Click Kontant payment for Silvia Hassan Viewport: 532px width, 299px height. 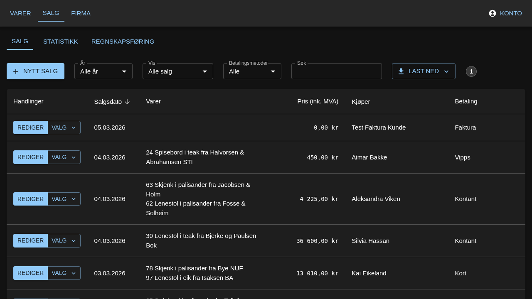click(x=465, y=241)
